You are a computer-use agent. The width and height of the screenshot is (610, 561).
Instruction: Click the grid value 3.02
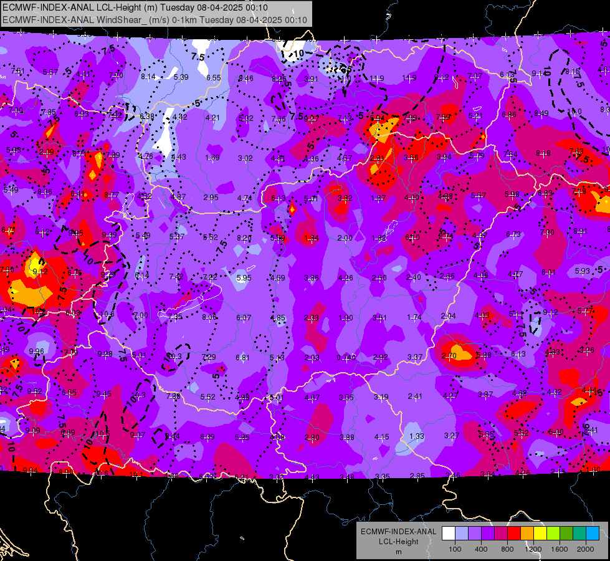[245, 158]
